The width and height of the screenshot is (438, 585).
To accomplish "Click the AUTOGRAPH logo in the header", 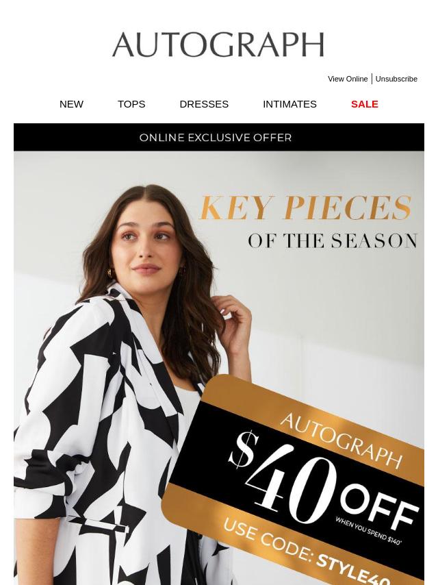I will coord(218,45).
